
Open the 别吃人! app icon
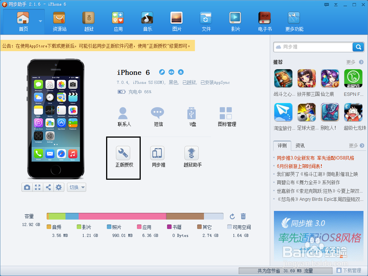tap(330, 112)
